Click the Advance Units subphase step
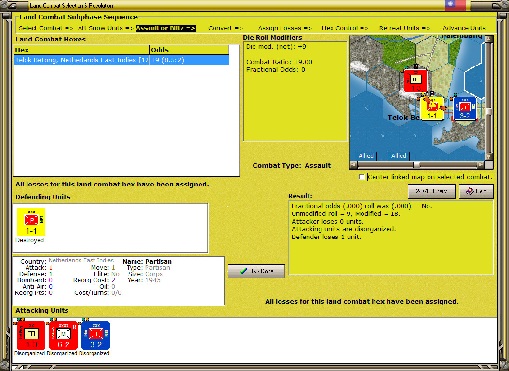The height and width of the screenshot is (371, 509). coord(464,28)
